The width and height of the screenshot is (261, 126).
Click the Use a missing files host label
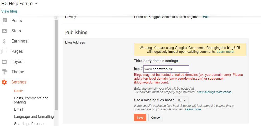point(154,100)
